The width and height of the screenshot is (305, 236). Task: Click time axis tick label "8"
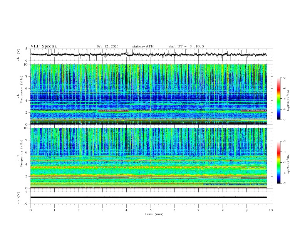tap(223, 210)
